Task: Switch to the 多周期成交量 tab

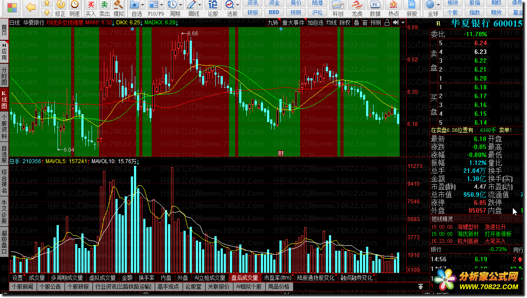Action: 67,278
